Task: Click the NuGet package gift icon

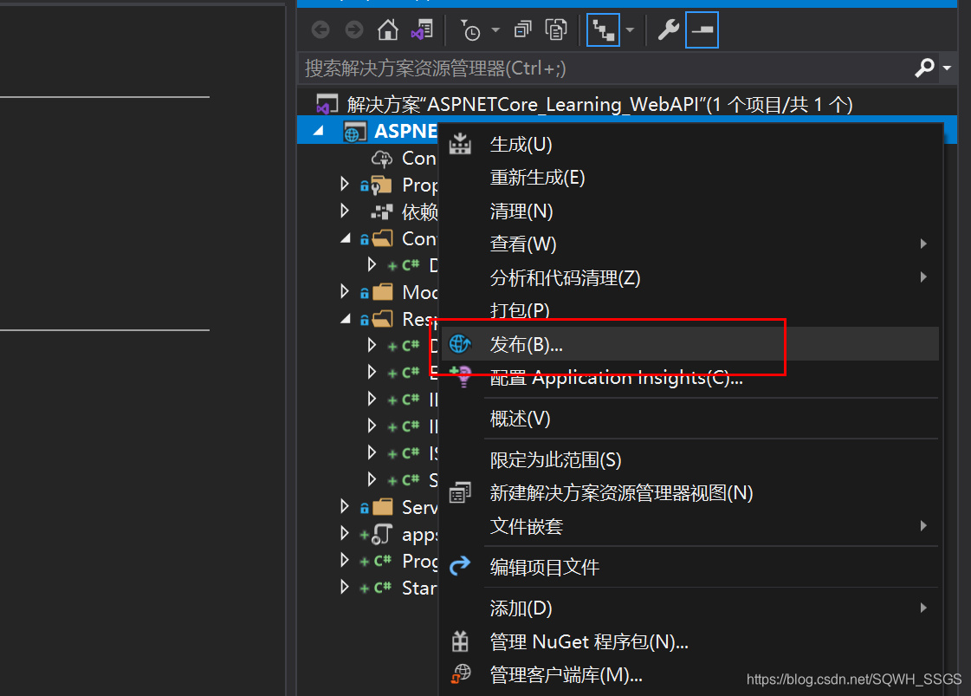Action: coord(460,641)
